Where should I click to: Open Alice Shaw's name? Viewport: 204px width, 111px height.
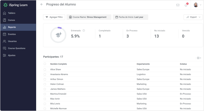pos(56,70)
